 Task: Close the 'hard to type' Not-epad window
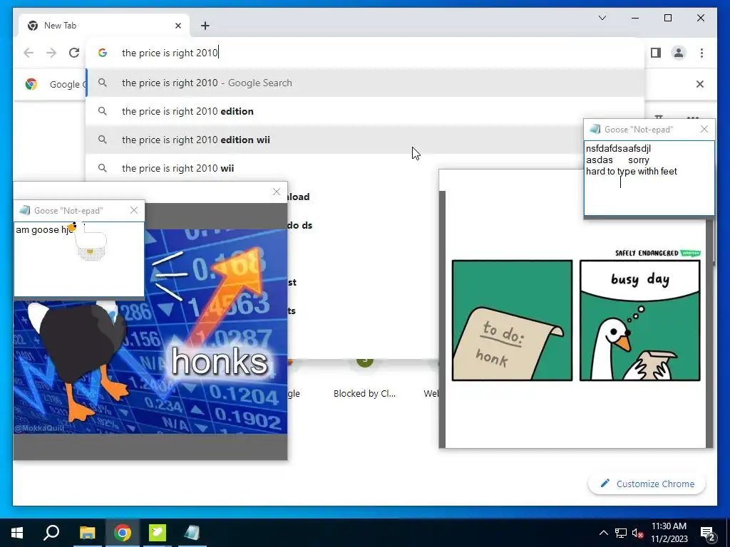[x=704, y=130]
